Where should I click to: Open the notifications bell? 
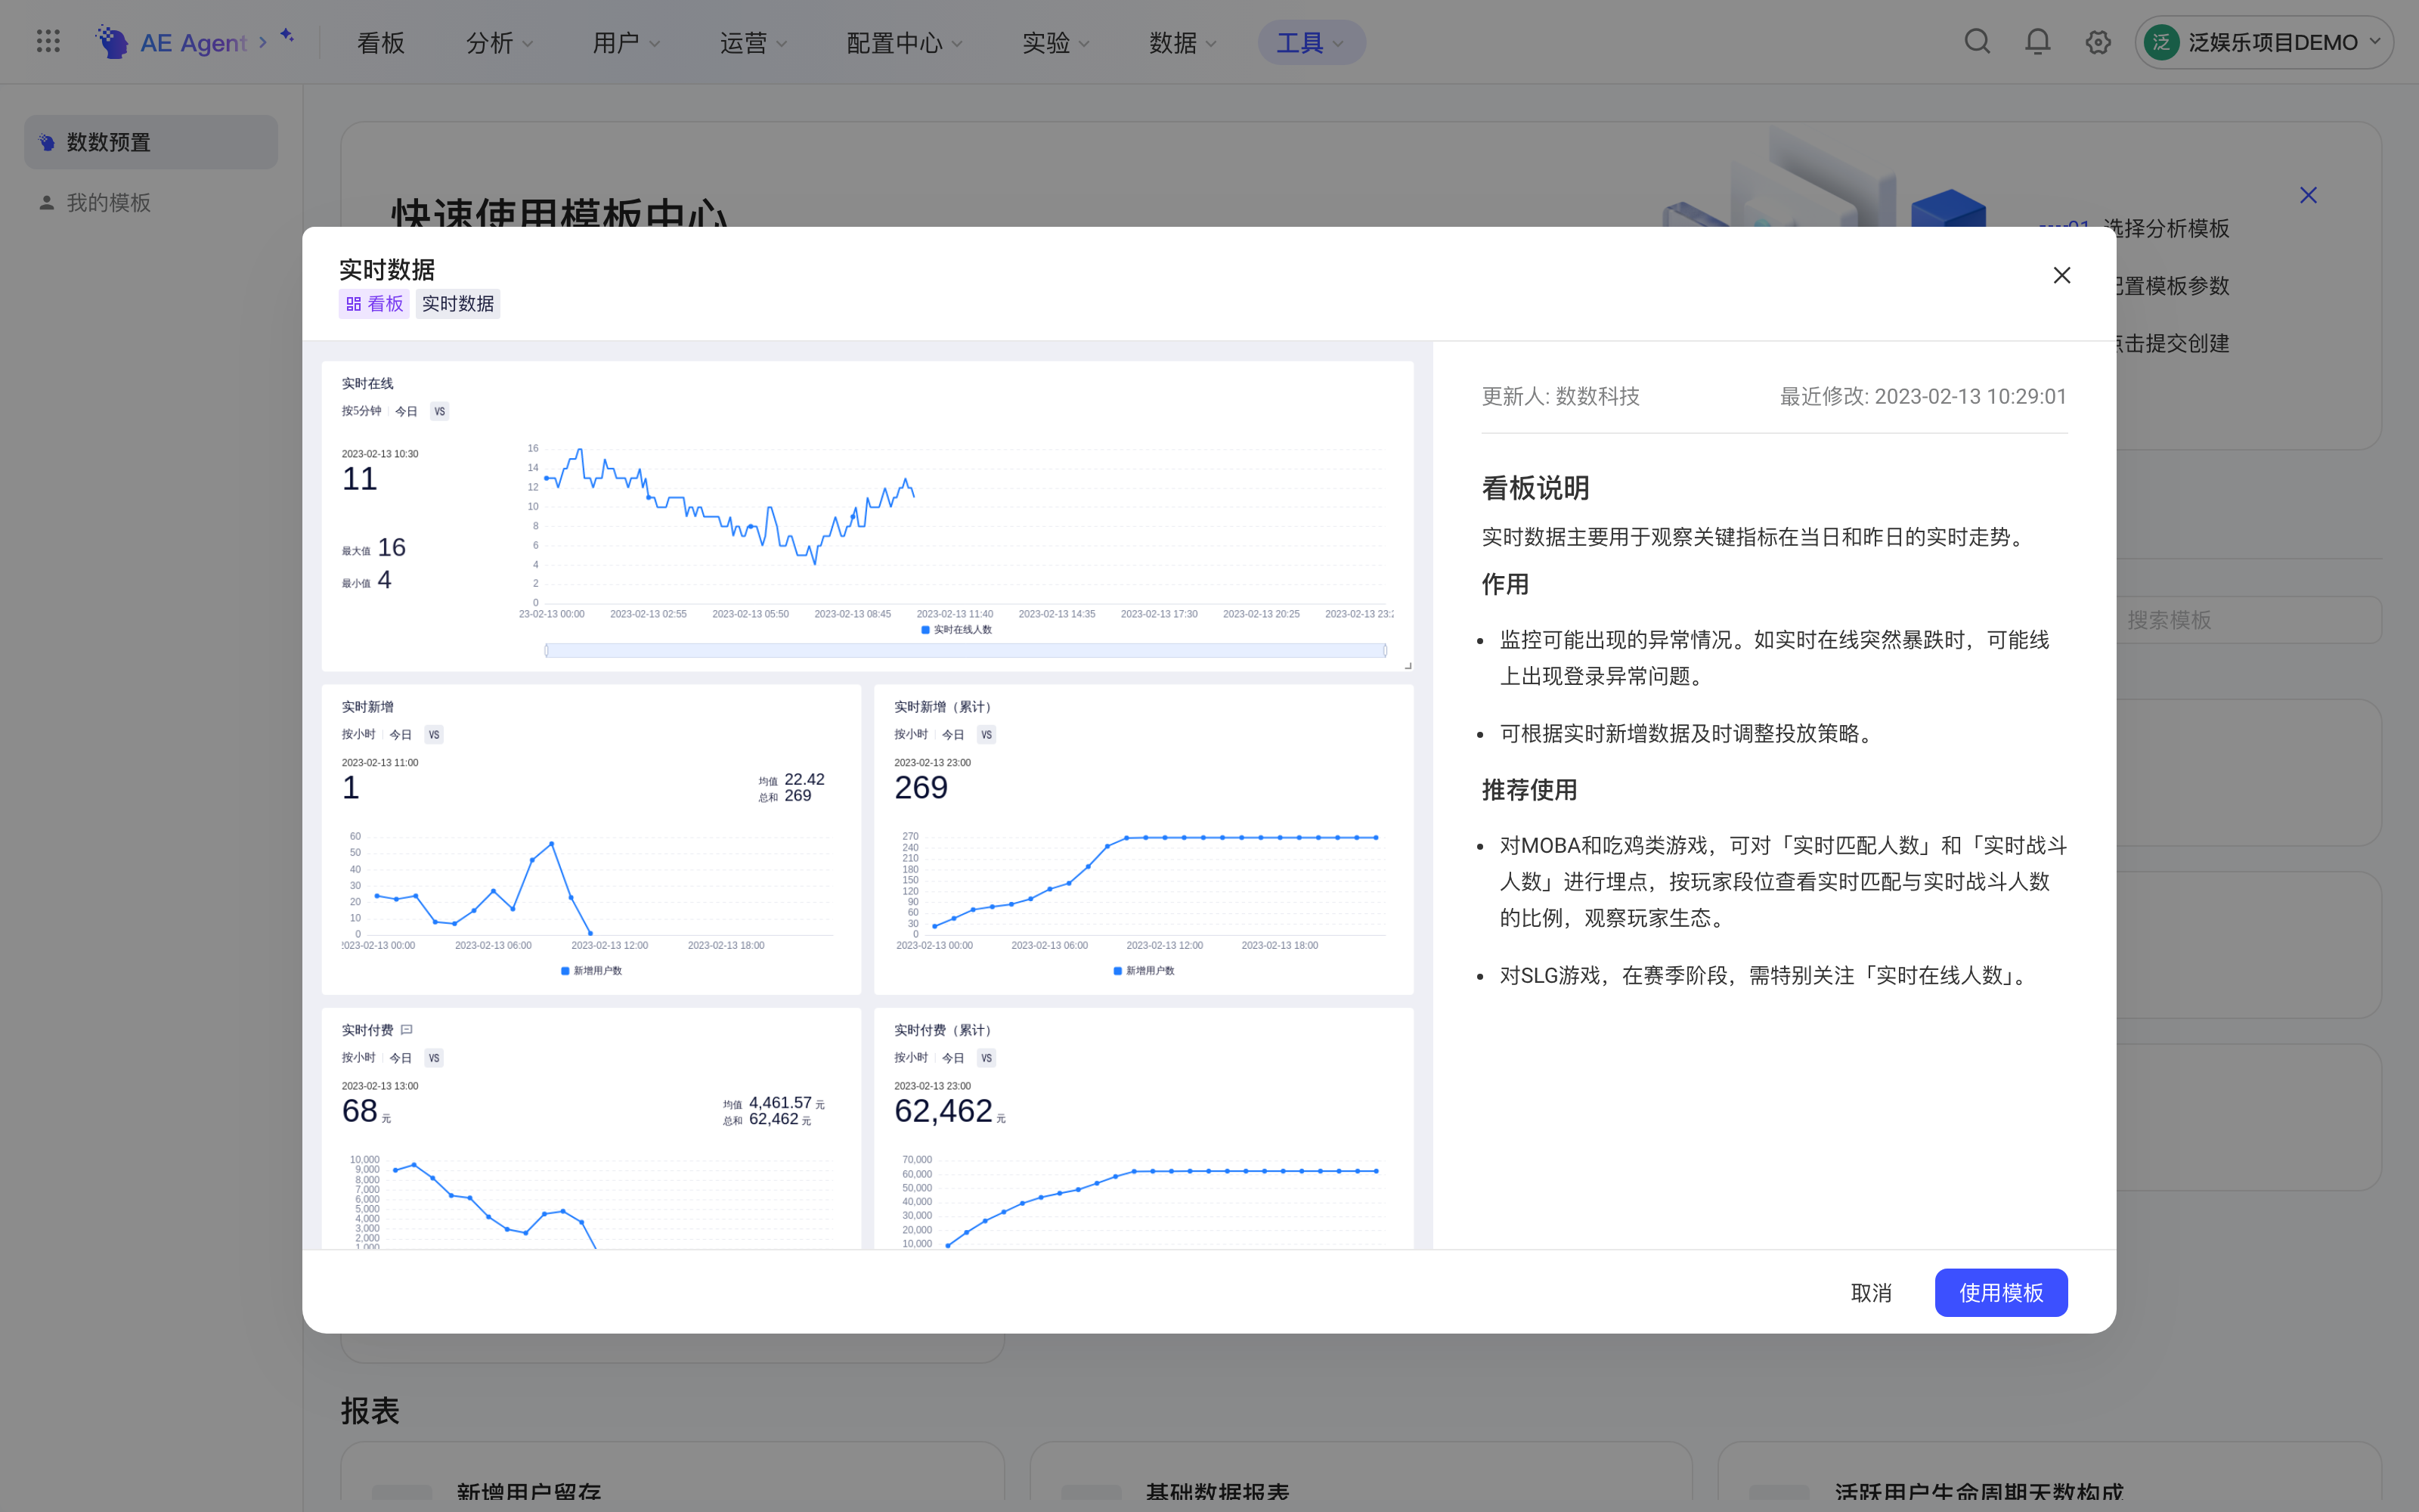tap(2037, 41)
